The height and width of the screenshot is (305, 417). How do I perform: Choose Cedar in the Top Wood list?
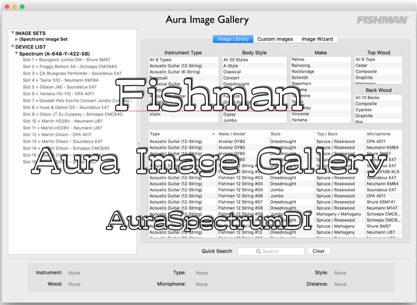tap(378, 65)
